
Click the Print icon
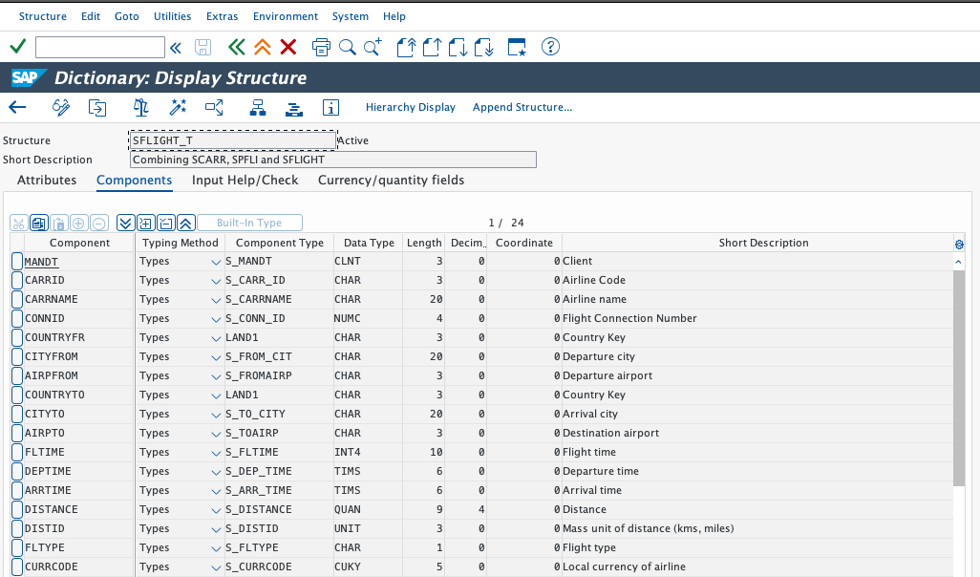click(x=321, y=47)
